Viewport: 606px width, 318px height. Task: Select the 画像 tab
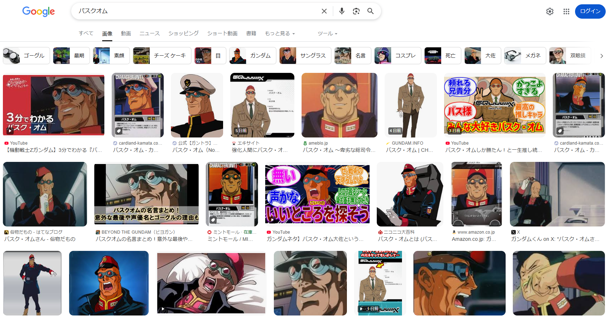point(107,33)
